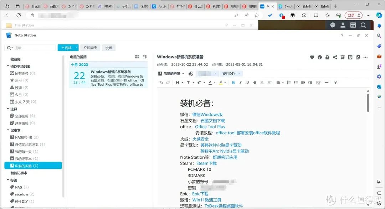Click the 立即同步 sync button
Screen dimensions: 385x209
pyautogui.click(x=90, y=48)
